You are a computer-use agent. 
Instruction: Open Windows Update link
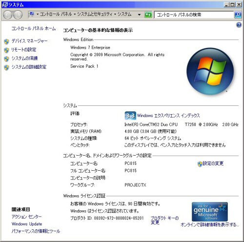click(27, 224)
